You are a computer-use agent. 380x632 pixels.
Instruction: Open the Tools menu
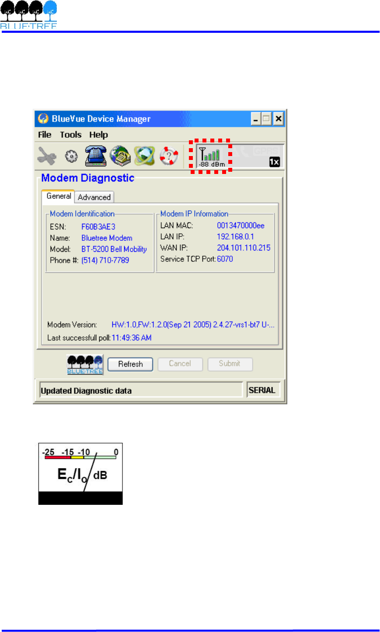(x=71, y=135)
